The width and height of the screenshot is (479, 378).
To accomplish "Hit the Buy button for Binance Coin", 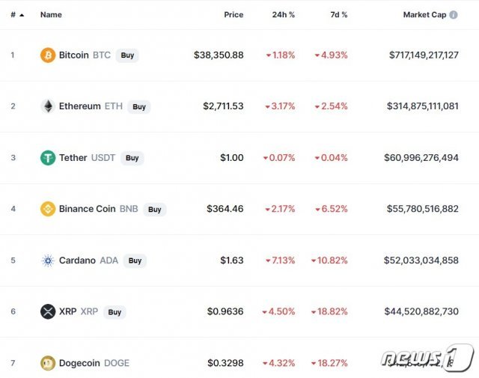I will 154,210.
